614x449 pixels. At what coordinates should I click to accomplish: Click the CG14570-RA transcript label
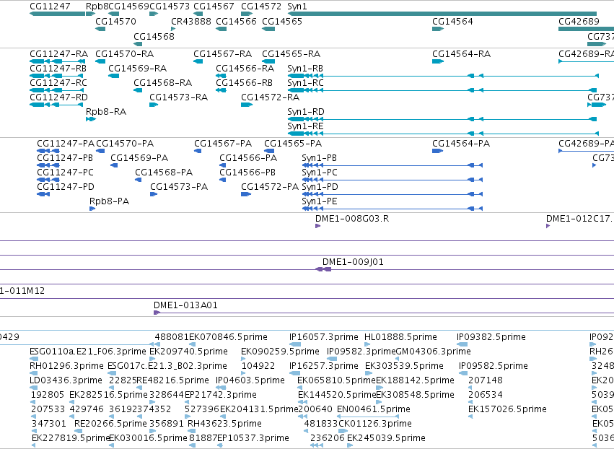pyautogui.click(x=125, y=54)
